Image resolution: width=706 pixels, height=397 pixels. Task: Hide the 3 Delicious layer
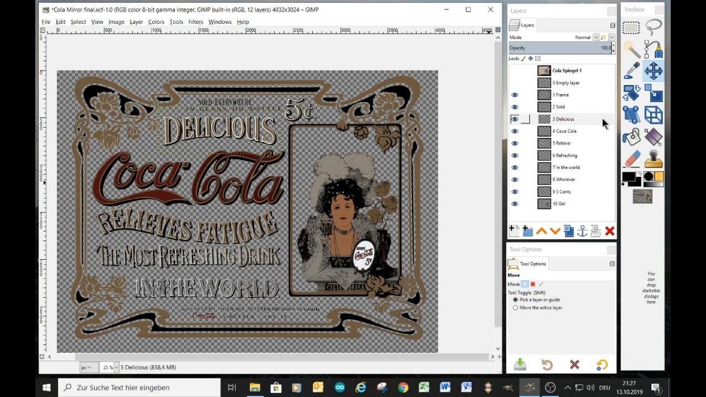click(515, 119)
